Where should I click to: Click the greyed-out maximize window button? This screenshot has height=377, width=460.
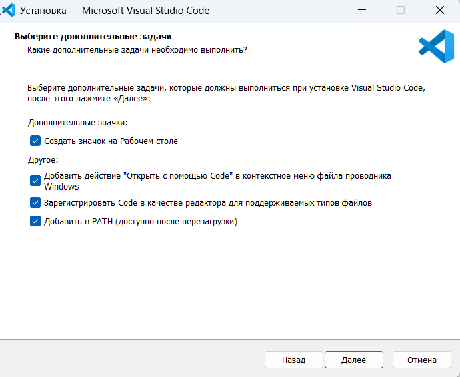401,10
